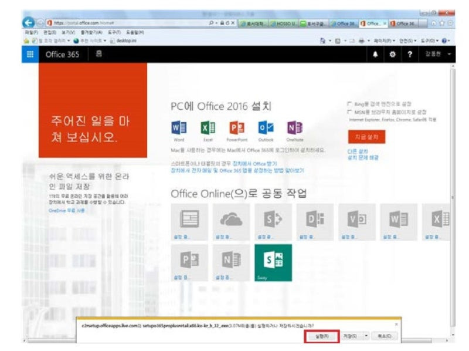
Task: Check the Bing search engine option checkbox
Action: coord(349,104)
